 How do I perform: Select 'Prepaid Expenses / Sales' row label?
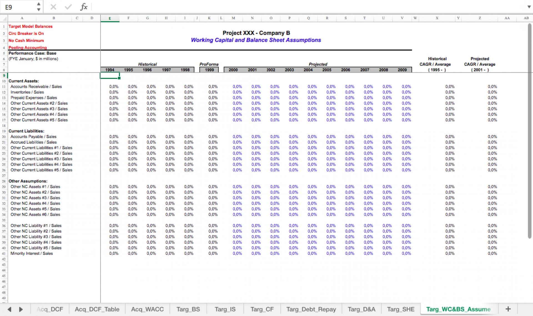click(34, 98)
